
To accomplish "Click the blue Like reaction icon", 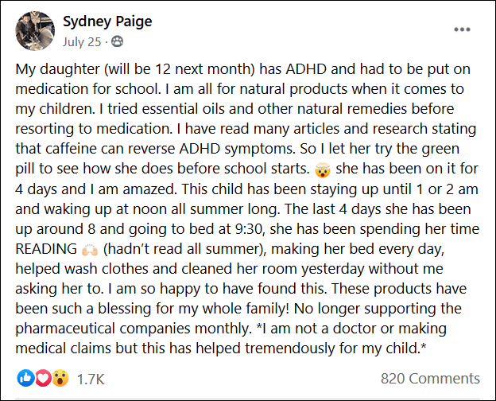I will (x=25, y=378).
